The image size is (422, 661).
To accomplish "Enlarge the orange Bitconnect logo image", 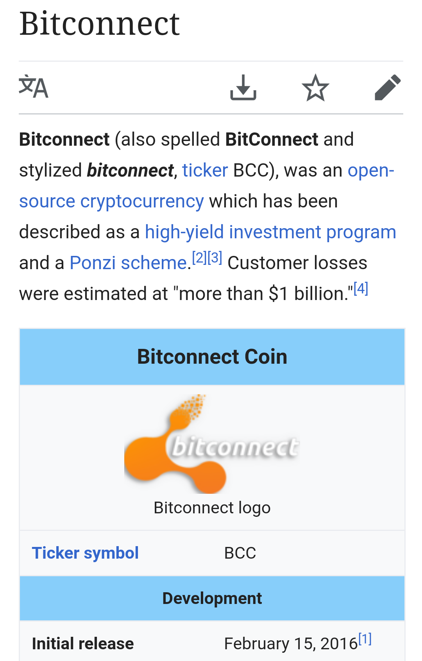I will (x=212, y=444).
